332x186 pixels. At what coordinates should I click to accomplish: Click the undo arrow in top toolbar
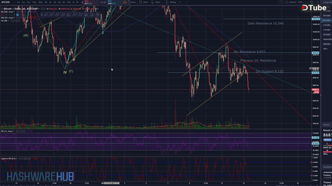[x=180, y=2]
